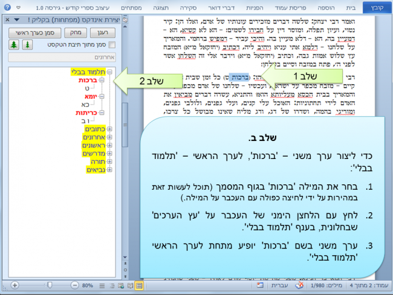This screenshot has height=295, width=393.
Task: Click the large green tree icon
Action: click(x=14, y=45)
